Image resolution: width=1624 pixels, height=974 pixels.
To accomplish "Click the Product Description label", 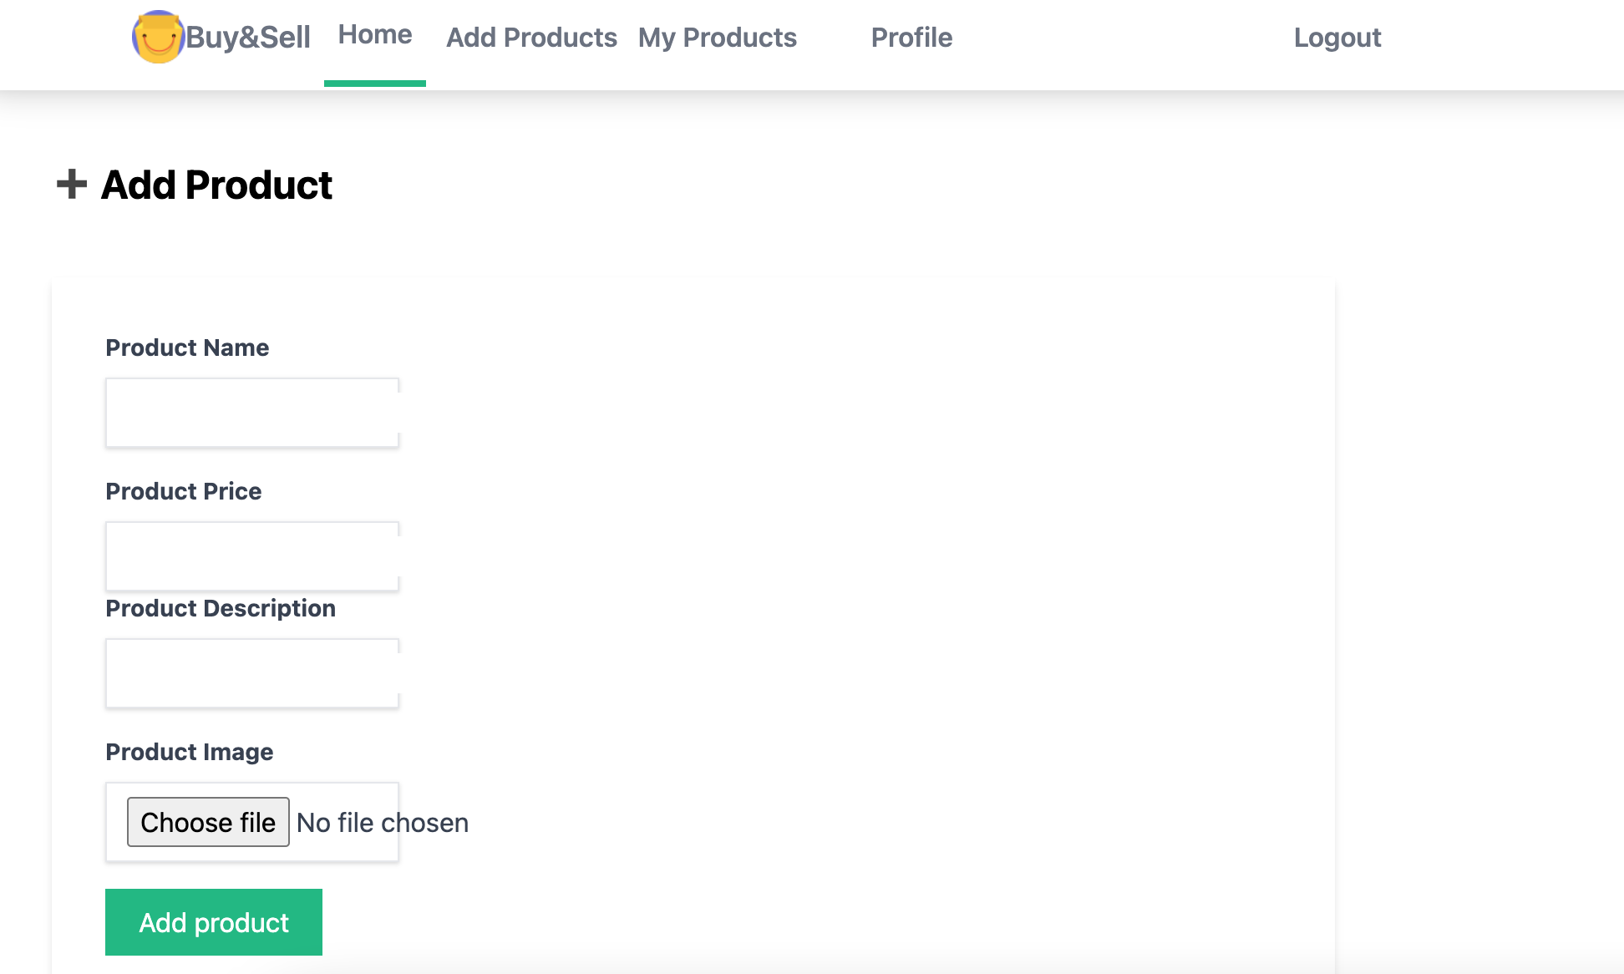I will pos(220,608).
